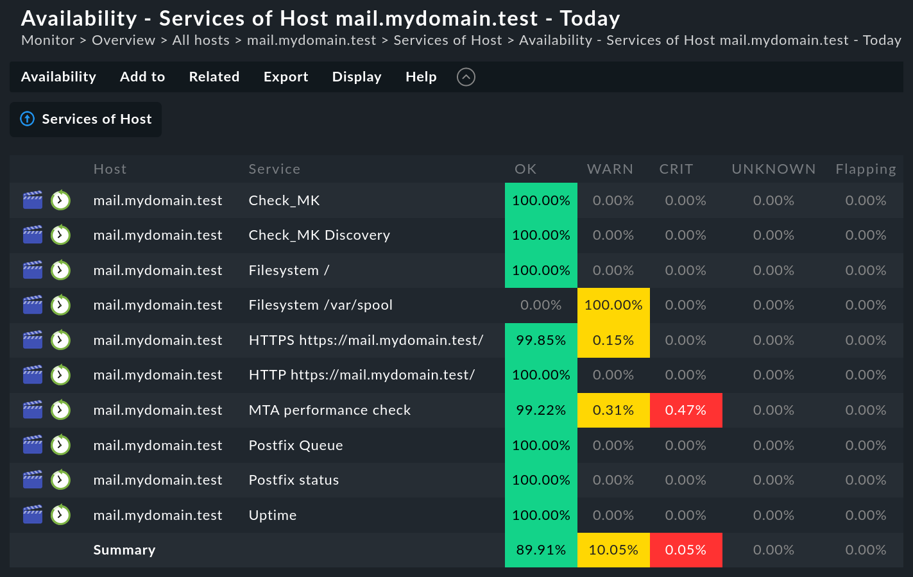Click the stopwatch icon beside Check_MK Discovery
Viewport: 913px width, 577px height.
pyautogui.click(x=60, y=235)
